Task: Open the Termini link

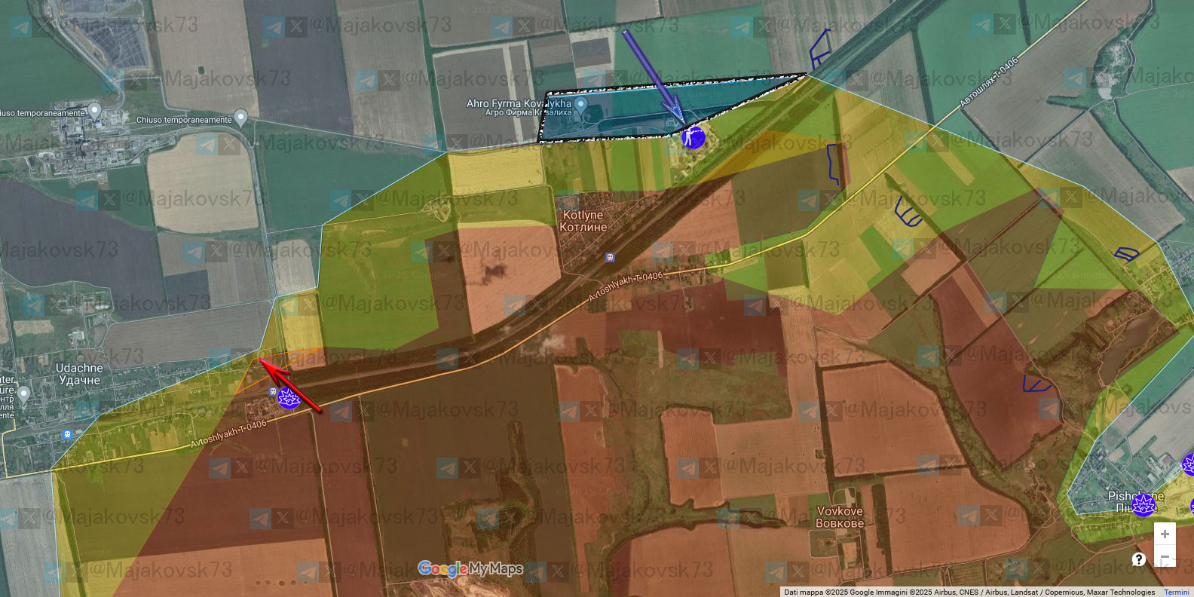Action: pyautogui.click(x=1176, y=592)
